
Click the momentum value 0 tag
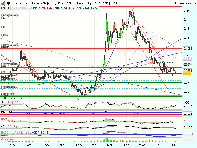point(184,121)
